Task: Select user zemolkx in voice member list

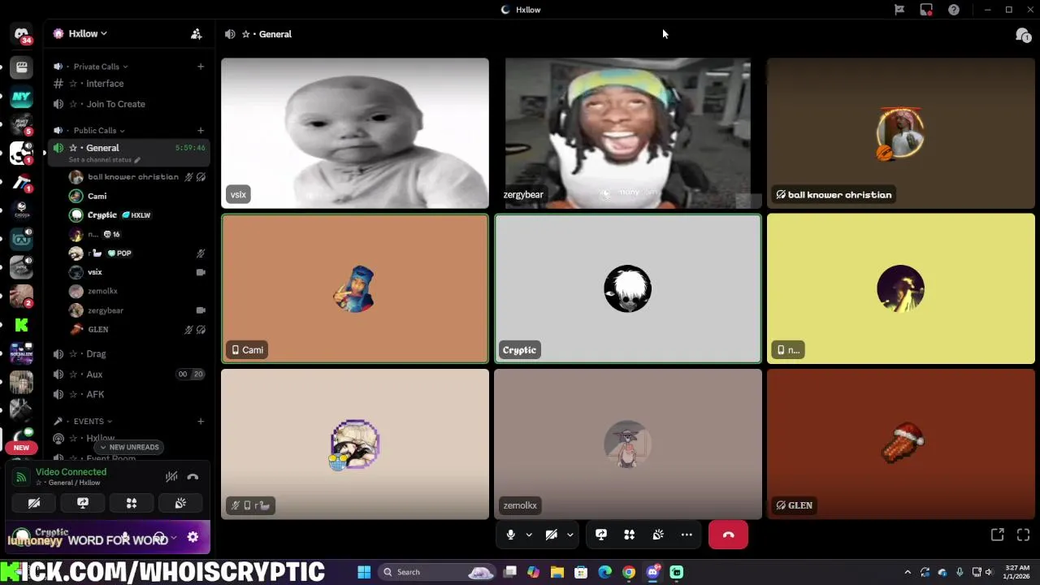Action: [138, 291]
